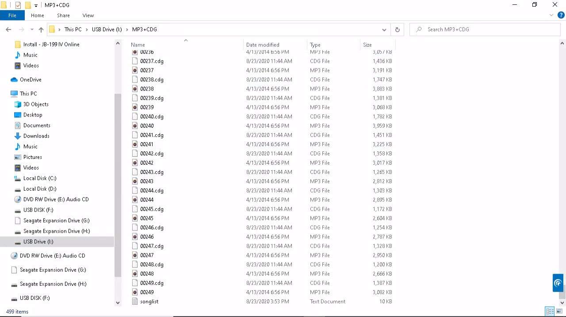Click the DVD RW Drive (E:) disc icon
Viewport: 566px width, 317px height.
tap(18, 200)
